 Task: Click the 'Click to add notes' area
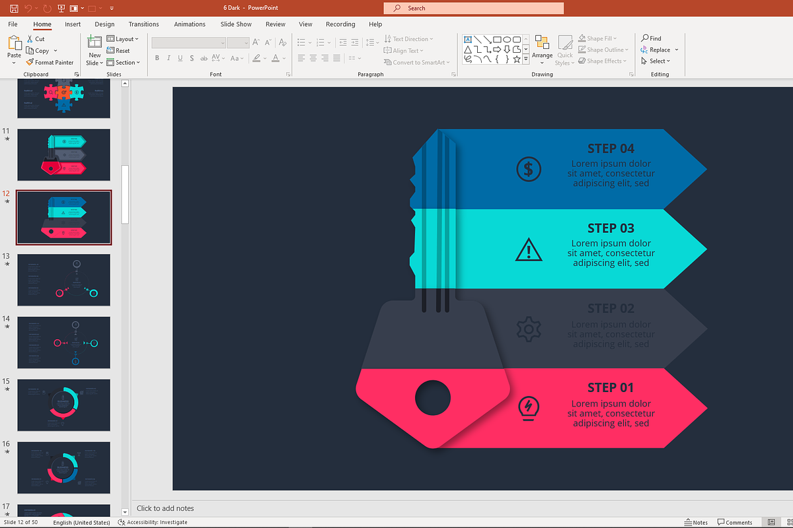point(165,508)
